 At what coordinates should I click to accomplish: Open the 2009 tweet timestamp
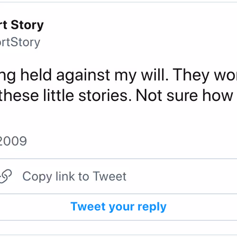pyautogui.click(x=13, y=141)
